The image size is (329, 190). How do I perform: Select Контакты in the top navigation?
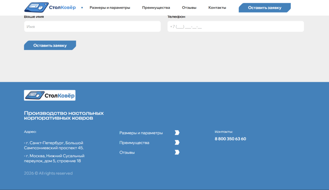[x=217, y=8]
